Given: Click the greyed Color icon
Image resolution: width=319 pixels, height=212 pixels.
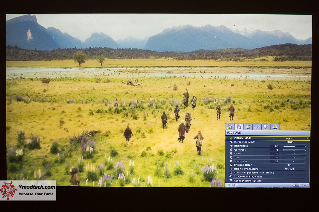Looking at the screenshot, I should tap(231, 154).
